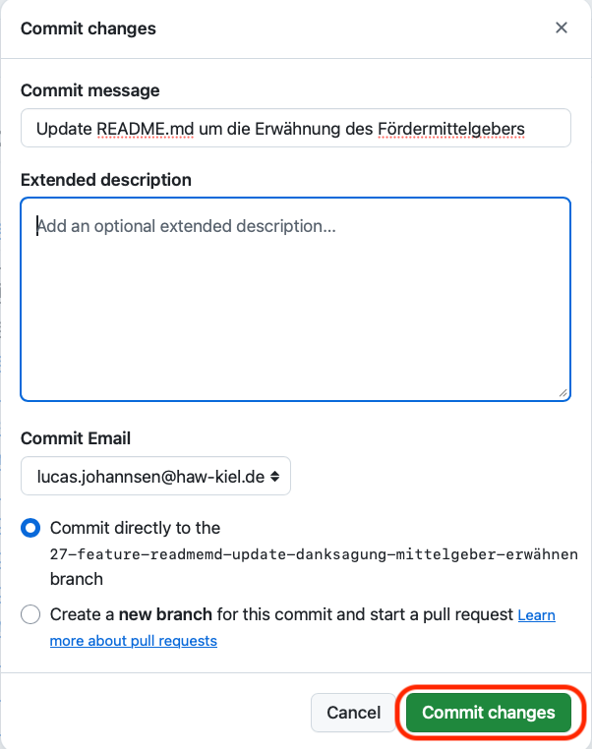The height and width of the screenshot is (749, 592).
Task: Open the Commit Email dropdown
Action: (155, 476)
